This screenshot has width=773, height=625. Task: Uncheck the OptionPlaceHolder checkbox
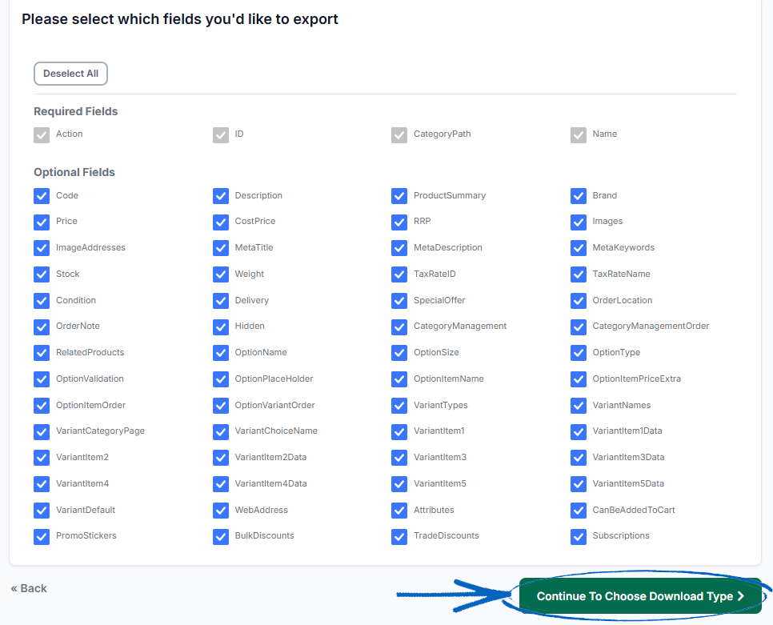pos(221,379)
